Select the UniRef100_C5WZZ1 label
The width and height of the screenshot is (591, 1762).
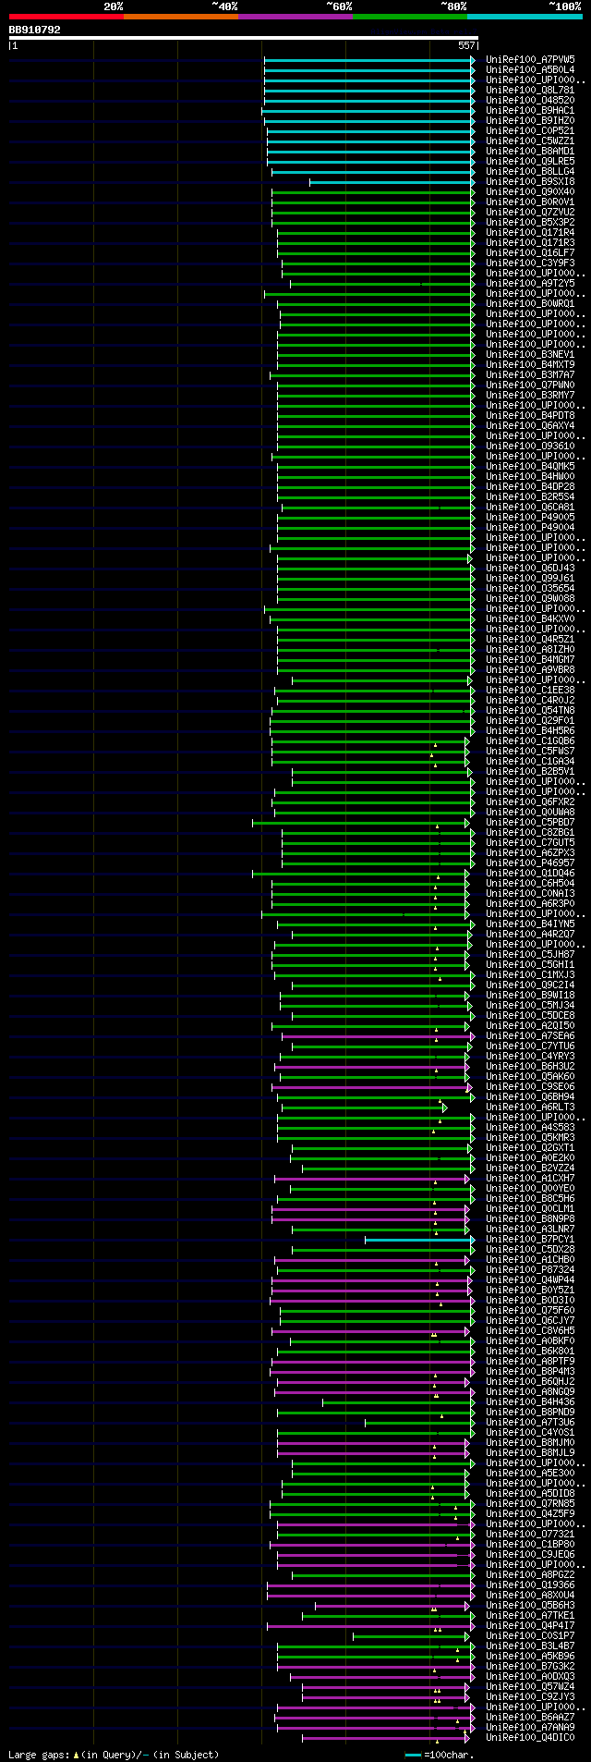pyautogui.click(x=530, y=141)
